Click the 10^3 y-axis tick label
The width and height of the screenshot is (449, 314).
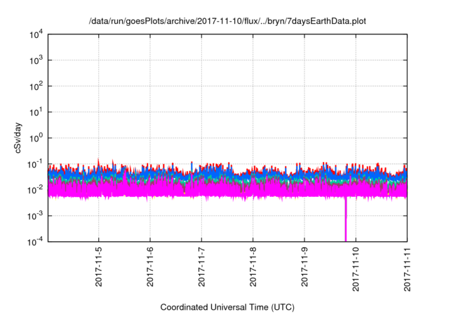(x=36, y=60)
